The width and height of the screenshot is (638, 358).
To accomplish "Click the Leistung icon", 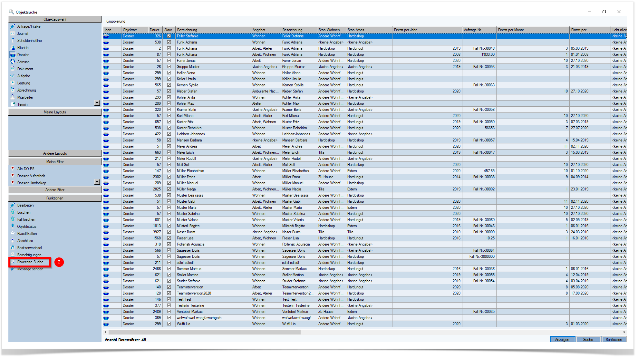I will [13, 83].
